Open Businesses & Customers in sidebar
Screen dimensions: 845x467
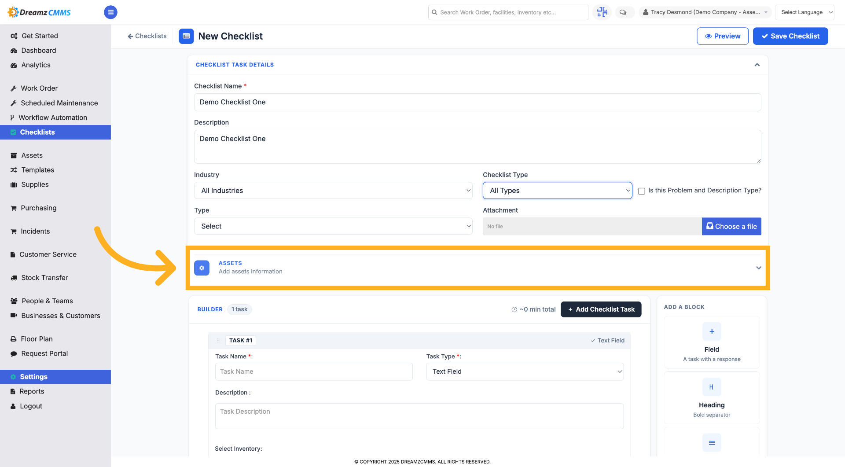click(x=55, y=316)
